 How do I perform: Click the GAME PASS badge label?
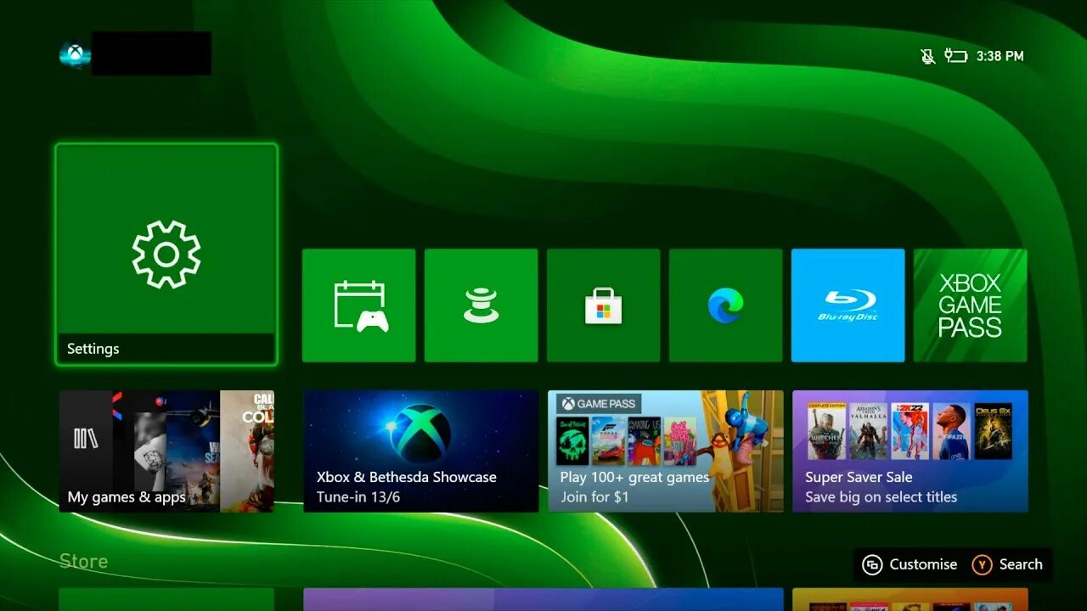pos(598,404)
